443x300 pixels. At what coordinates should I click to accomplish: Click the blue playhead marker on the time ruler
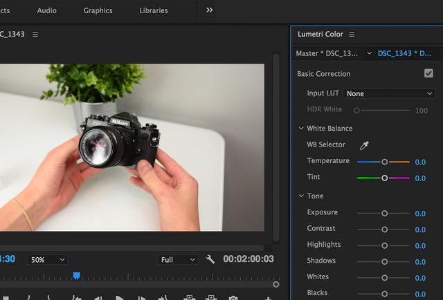coord(76,276)
